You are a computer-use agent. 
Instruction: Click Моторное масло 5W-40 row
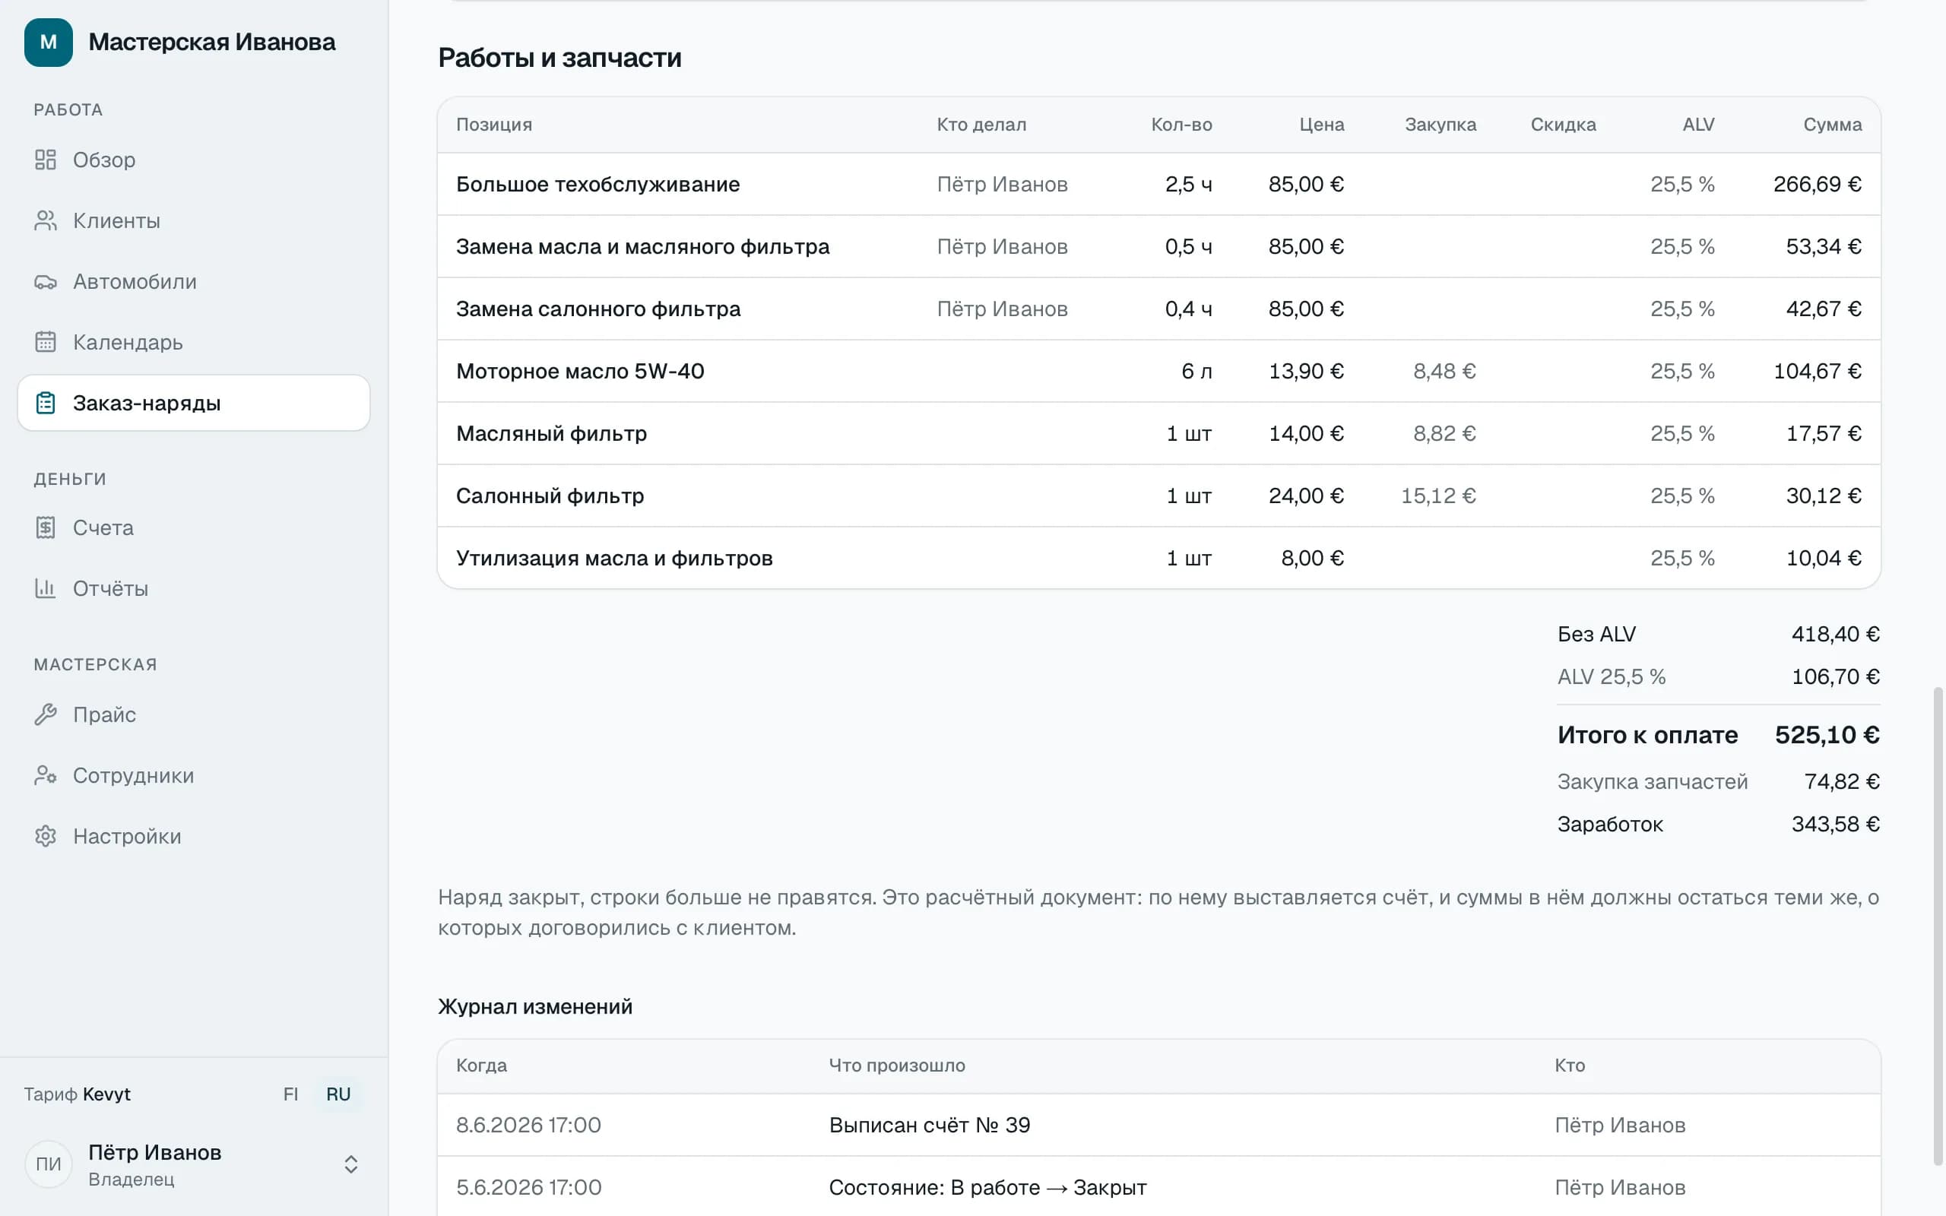pyautogui.click(x=1158, y=371)
